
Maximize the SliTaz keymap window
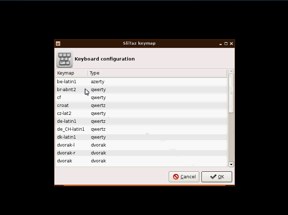(226, 44)
